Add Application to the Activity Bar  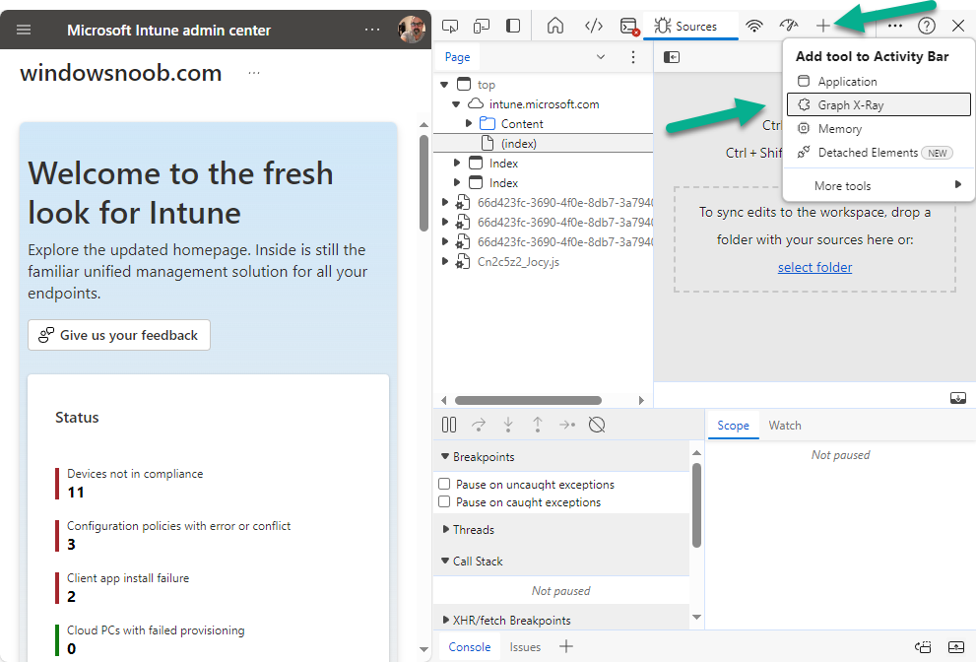[x=878, y=82]
